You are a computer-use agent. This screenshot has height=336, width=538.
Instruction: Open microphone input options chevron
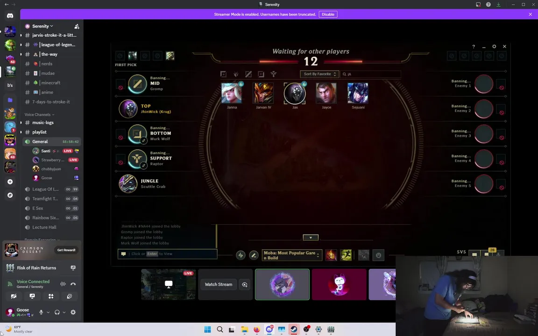click(x=48, y=312)
